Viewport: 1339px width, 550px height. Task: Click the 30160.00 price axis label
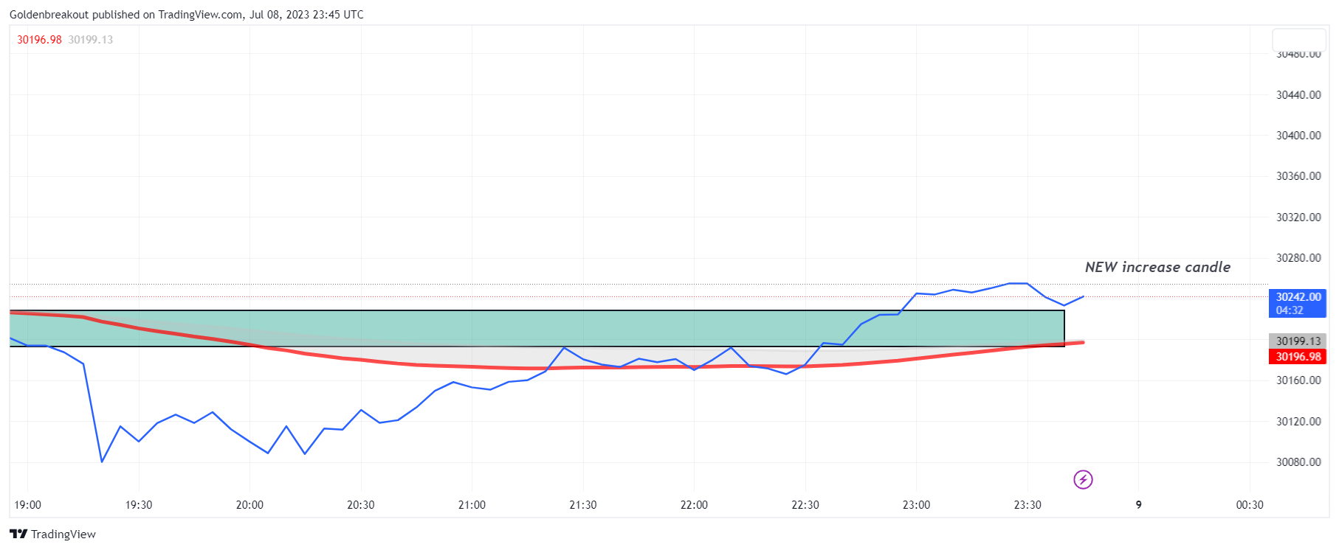pos(1298,380)
